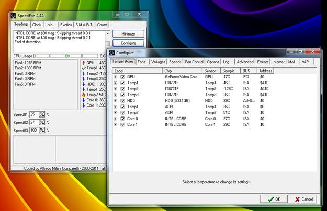Switch to the Advanced tab
This screenshot has width=327, height=211.
[x=245, y=62]
